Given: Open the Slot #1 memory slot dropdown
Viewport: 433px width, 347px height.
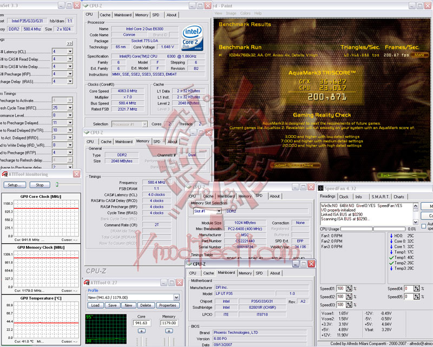Looking at the screenshot, I should 219,211.
